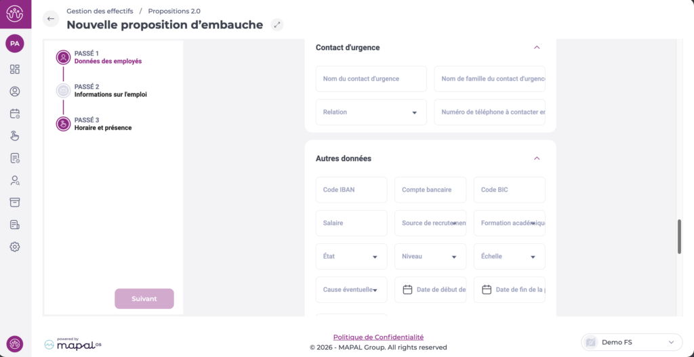
Task: Open the État dropdown
Action: coord(351,257)
